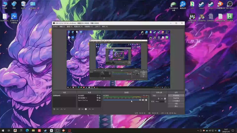The width and height of the screenshot is (237, 133).
Task: Open Microsoft Edge from the taskbar
Action: pos(27,130)
